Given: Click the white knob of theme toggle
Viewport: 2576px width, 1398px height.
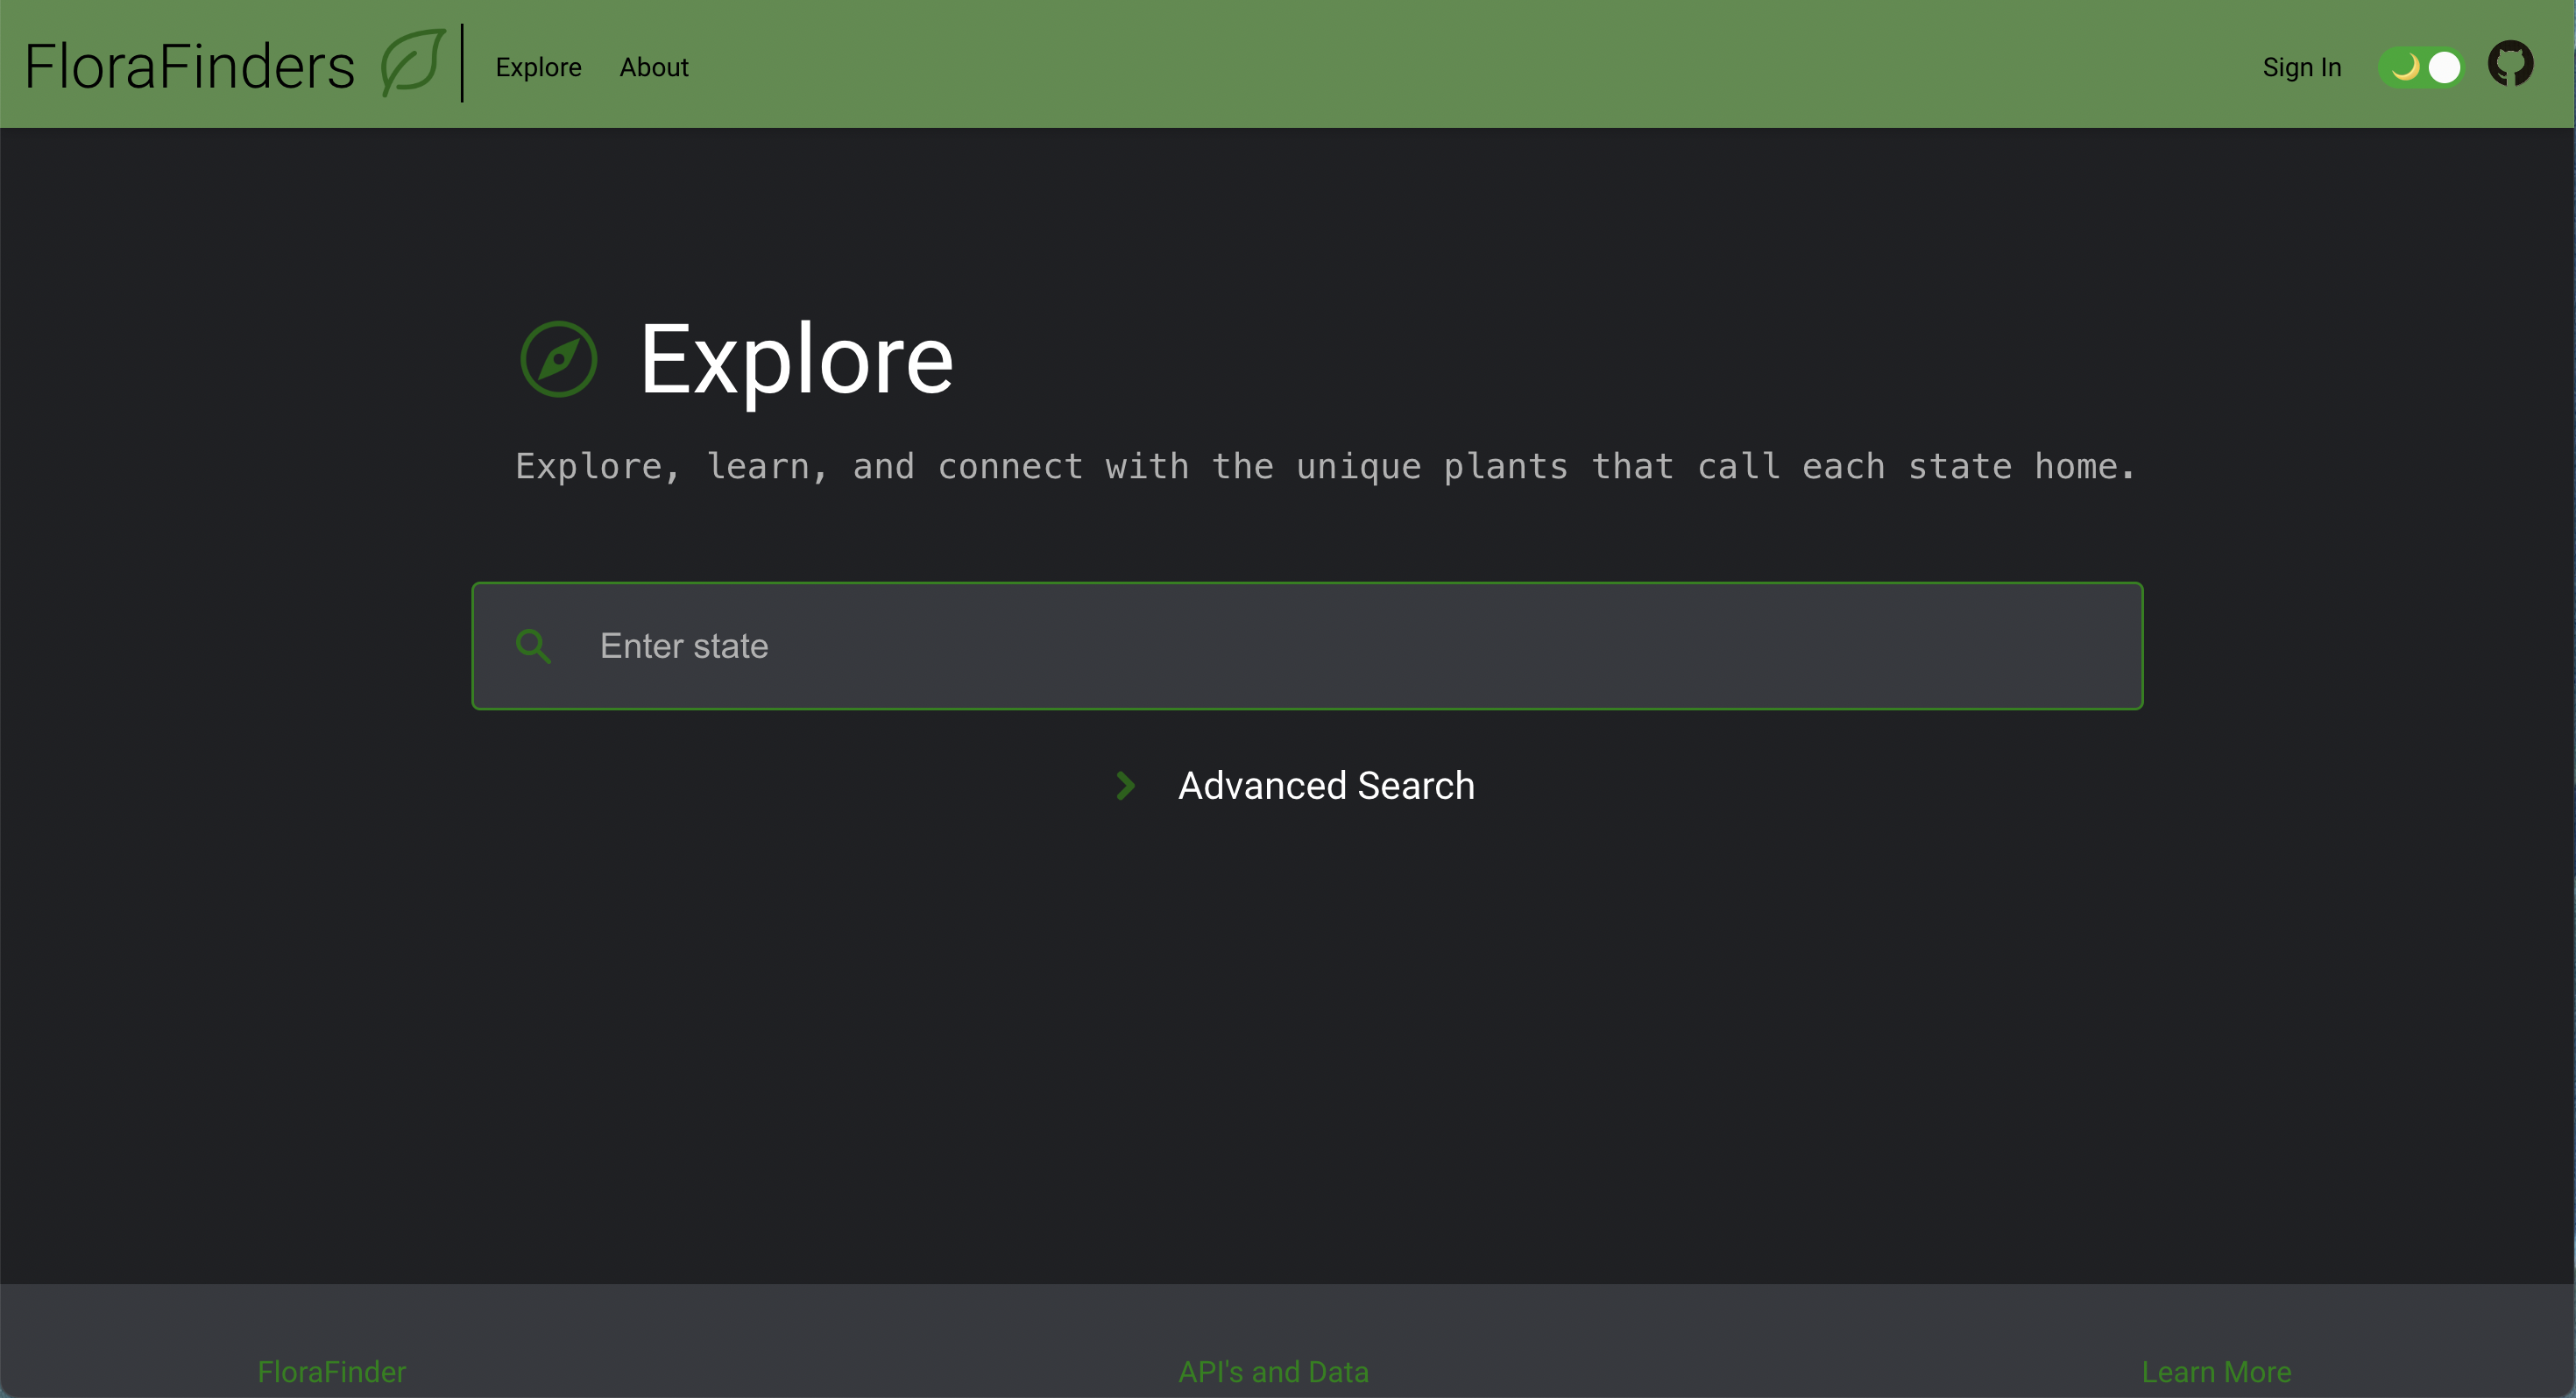Looking at the screenshot, I should (2443, 67).
